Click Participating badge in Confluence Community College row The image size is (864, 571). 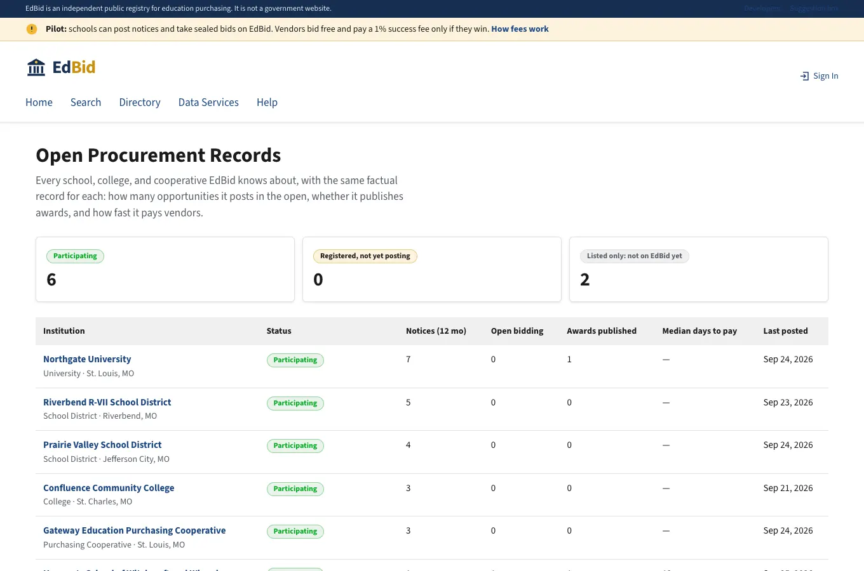(295, 489)
